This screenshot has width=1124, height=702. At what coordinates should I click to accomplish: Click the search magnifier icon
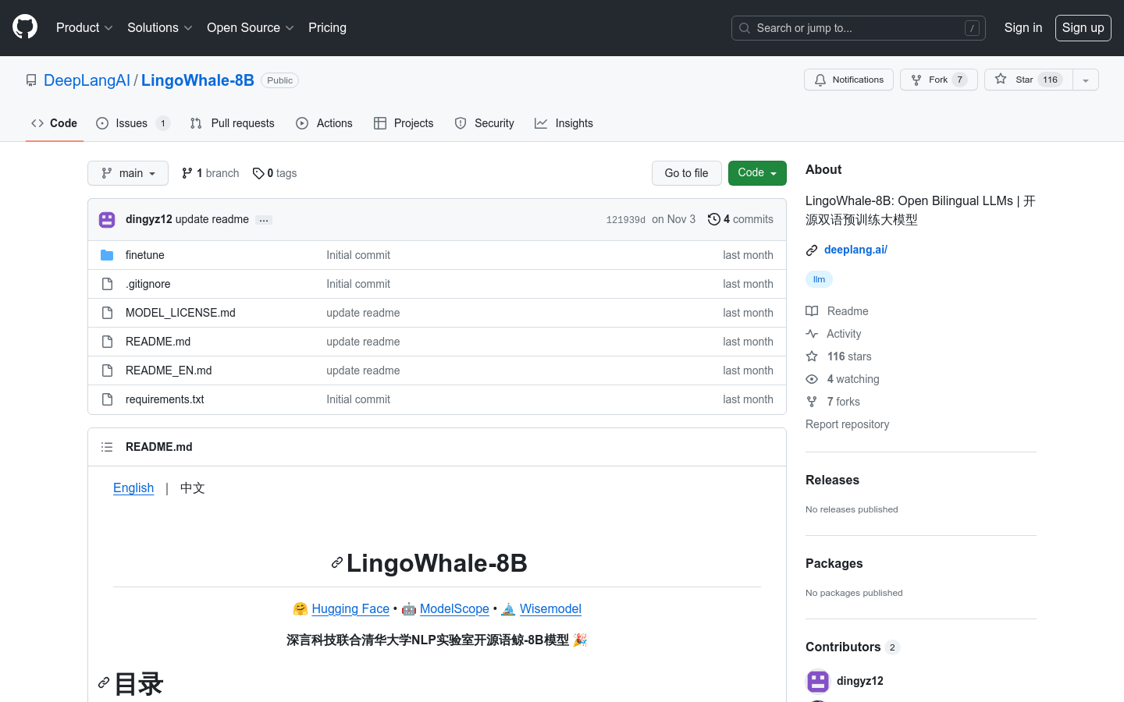[745, 28]
